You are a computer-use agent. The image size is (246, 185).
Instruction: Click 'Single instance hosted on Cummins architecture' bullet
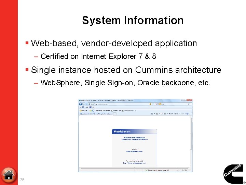[126, 70]
